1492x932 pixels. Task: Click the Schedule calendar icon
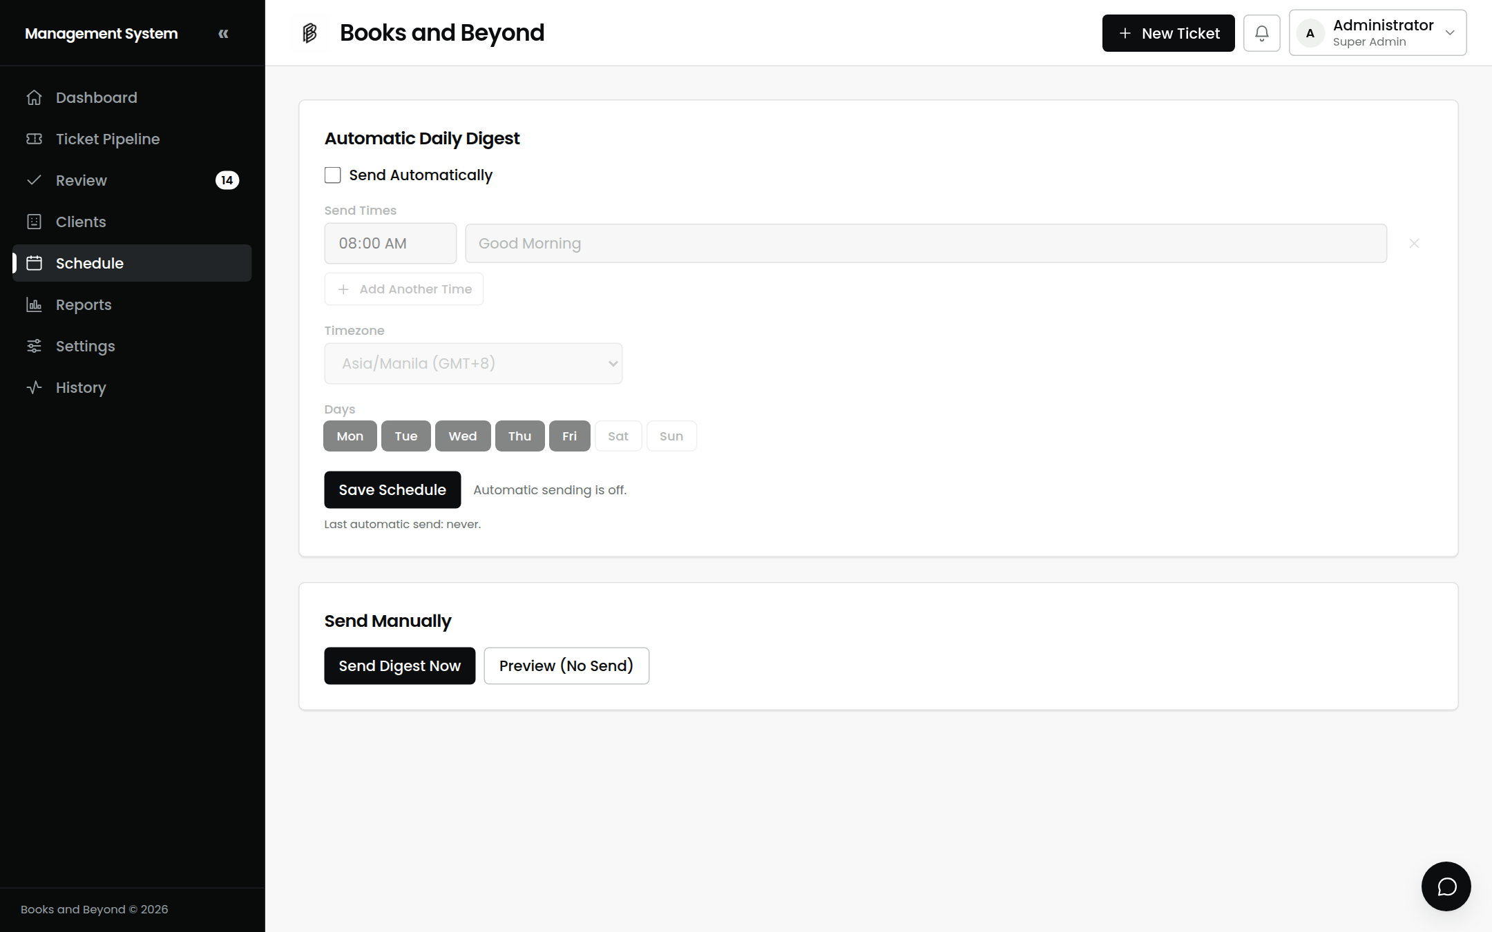34,263
